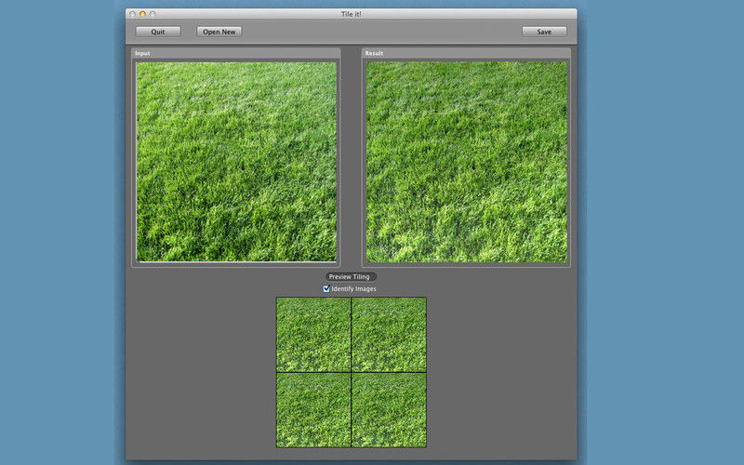Viewport: 744px width, 465px height.
Task: Click the Input grass image
Action: tap(236, 162)
